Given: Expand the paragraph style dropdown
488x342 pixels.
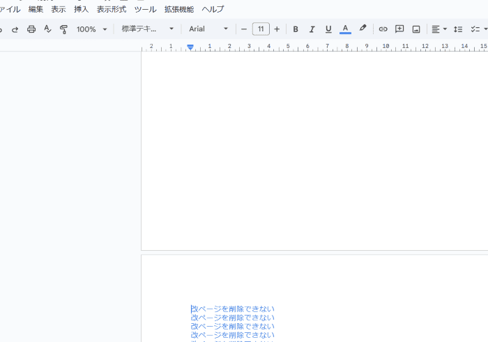Looking at the screenshot, I should (148, 29).
